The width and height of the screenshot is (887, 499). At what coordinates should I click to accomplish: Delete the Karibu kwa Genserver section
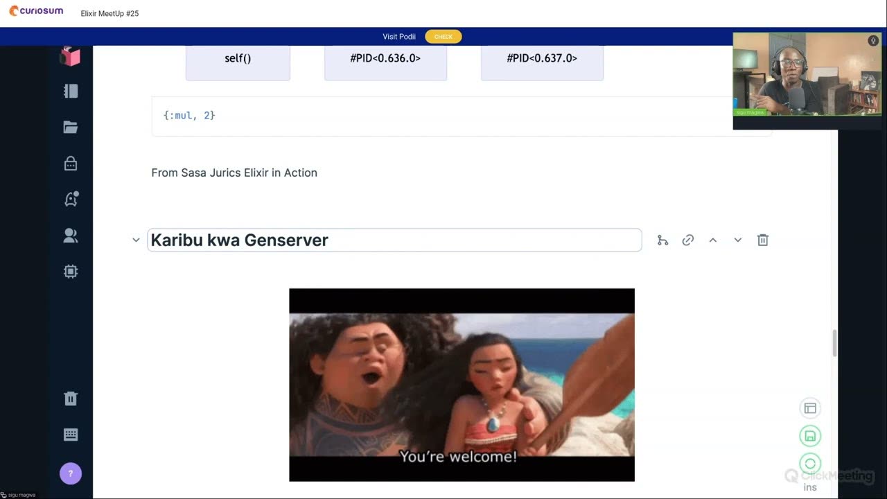coord(763,240)
